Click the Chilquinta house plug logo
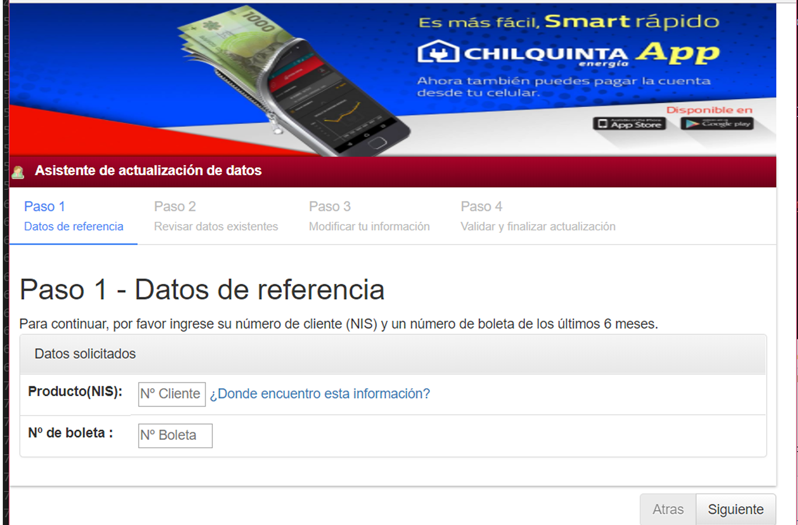Image resolution: width=798 pixels, height=525 pixels. point(438,52)
